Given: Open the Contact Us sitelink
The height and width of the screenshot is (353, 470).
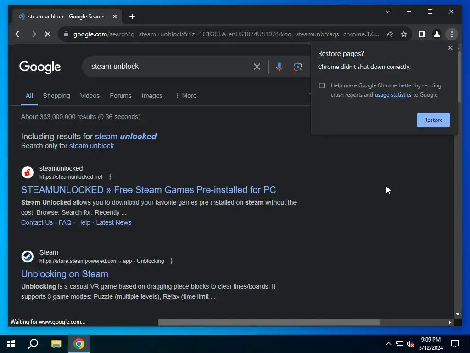Looking at the screenshot, I should point(37,222).
